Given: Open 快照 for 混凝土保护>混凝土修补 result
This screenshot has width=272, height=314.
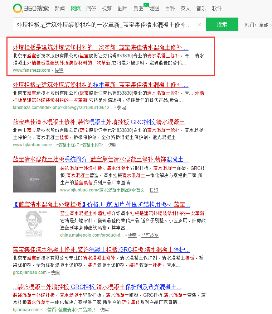Looking at the screenshot, I should coord(112,145).
